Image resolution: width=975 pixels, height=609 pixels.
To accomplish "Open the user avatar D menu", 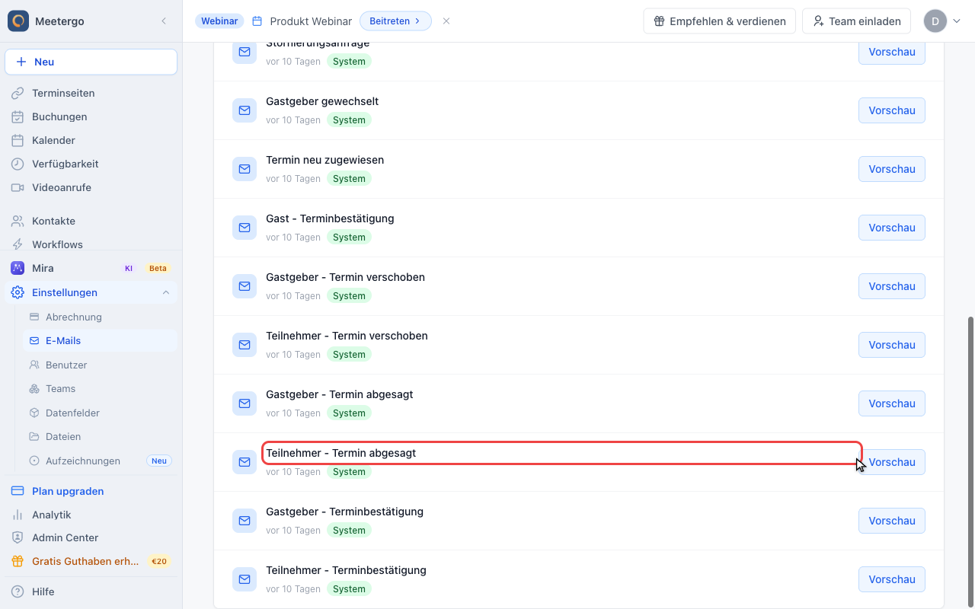I will click(935, 21).
